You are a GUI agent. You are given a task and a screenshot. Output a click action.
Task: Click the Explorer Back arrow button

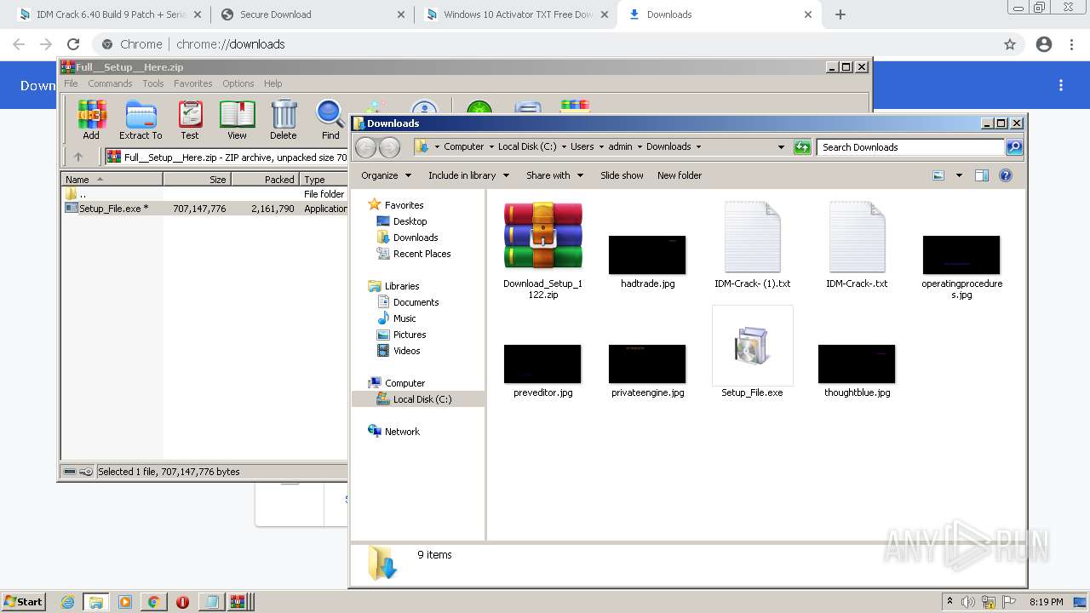pyautogui.click(x=366, y=147)
